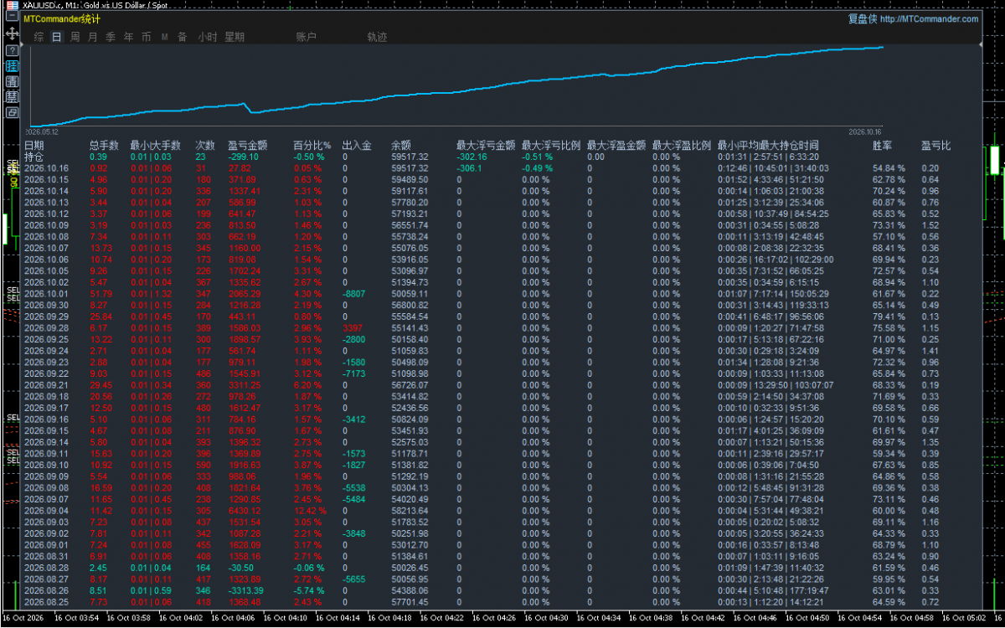Click the 禁 icon in left sidebar

coord(12,96)
